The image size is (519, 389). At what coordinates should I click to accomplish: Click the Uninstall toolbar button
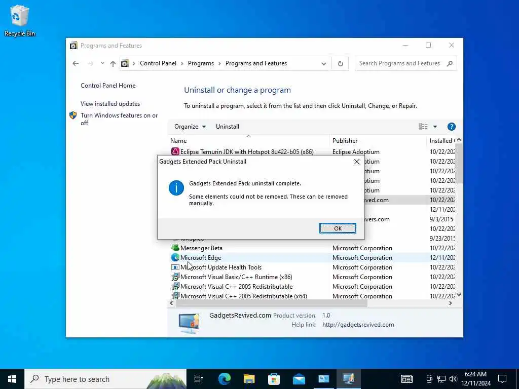(228, 126)
